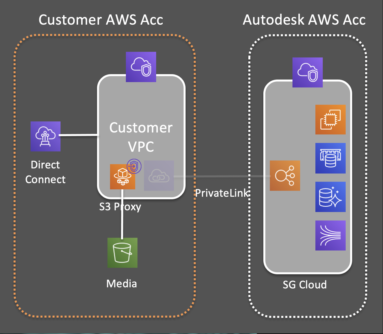Click the green Media S3 bucket icon
The image size is (383, 334).
(122, 253)
